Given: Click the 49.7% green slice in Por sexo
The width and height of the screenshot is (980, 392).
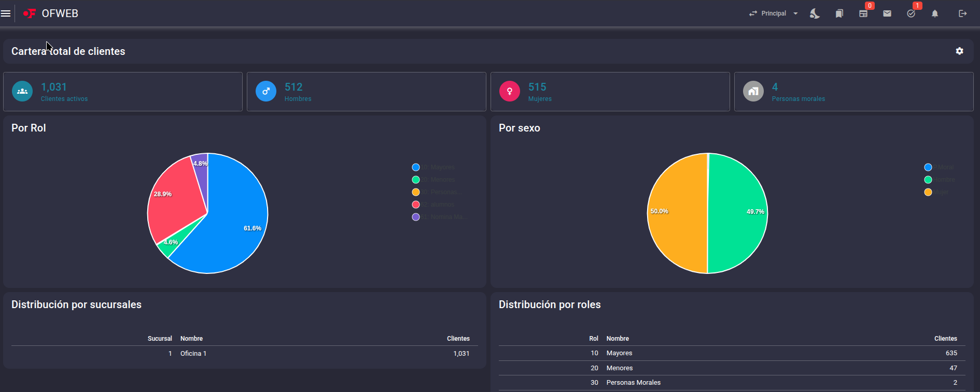Looking at the screenshot, I should point(738,213).
